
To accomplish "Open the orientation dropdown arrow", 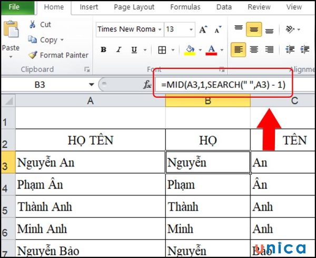I will coord(299,29).
